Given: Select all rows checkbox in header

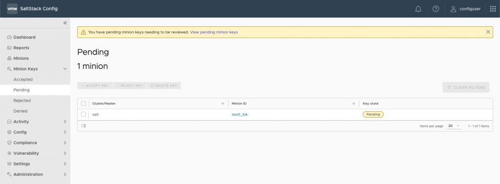Looking at the screenshot, I should [x=83, y=103].
